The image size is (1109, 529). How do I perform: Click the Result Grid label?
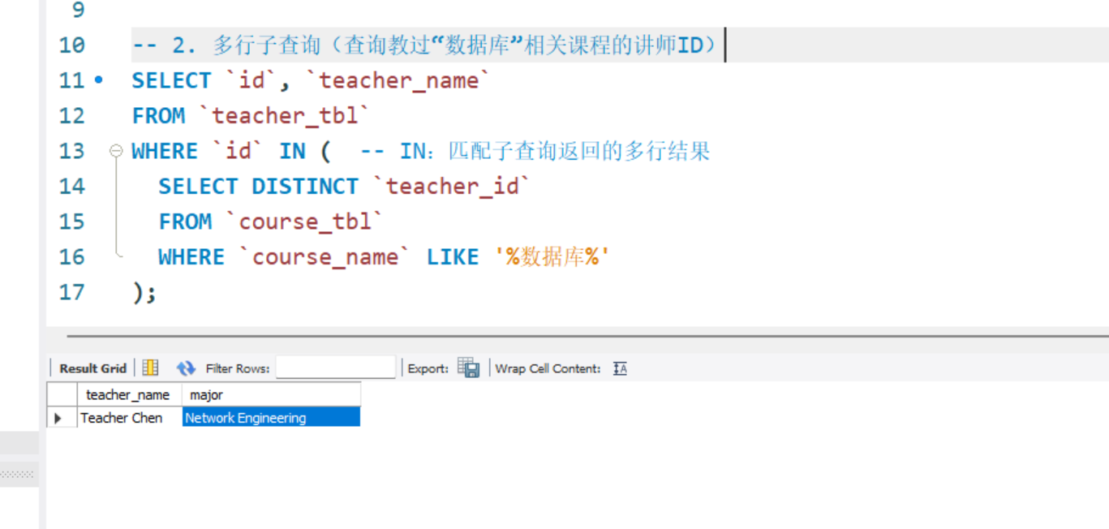click(92, 368)
